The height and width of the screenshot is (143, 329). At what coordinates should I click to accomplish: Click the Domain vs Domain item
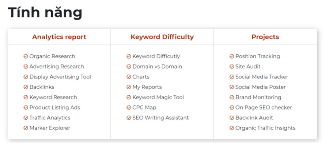click(x=157, y=67)
